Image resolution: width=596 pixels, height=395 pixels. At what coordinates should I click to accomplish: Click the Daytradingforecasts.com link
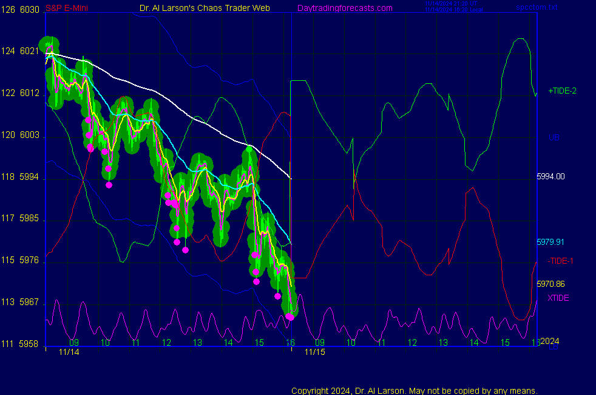(x=344, y=8)
